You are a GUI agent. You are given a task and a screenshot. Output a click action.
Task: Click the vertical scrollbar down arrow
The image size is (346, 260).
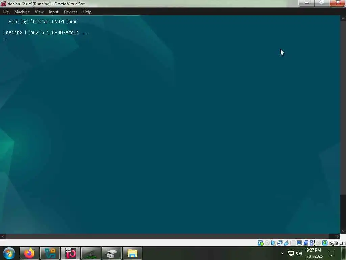343,231
